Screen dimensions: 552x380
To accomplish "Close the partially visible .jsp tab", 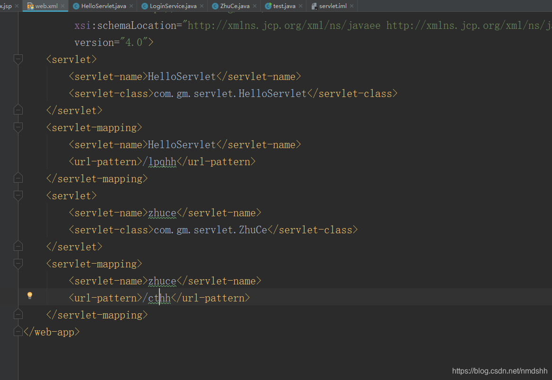I will pos(17,6).
